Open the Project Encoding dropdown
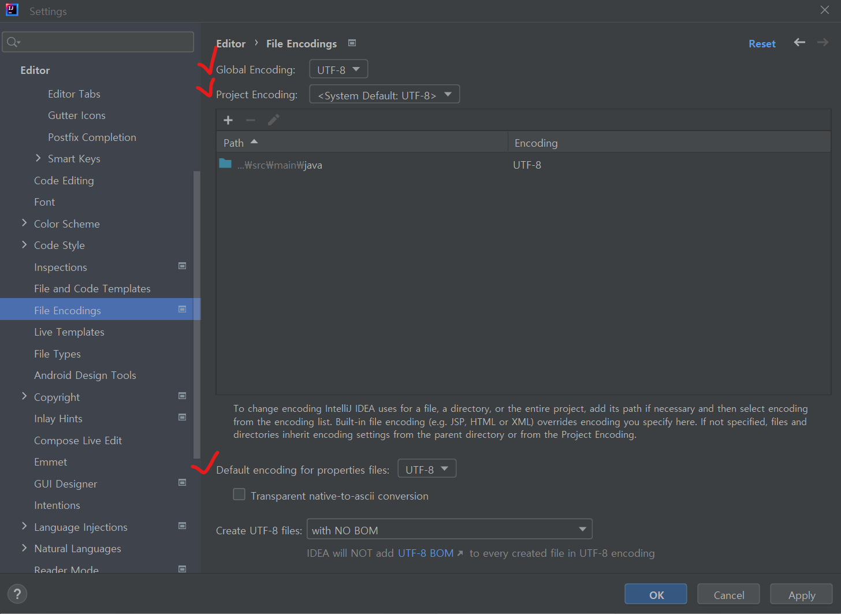This screenshot has width=841, height=614. (385, 94)
